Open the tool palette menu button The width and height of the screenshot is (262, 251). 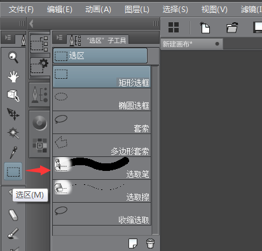(x=8, y=37)
